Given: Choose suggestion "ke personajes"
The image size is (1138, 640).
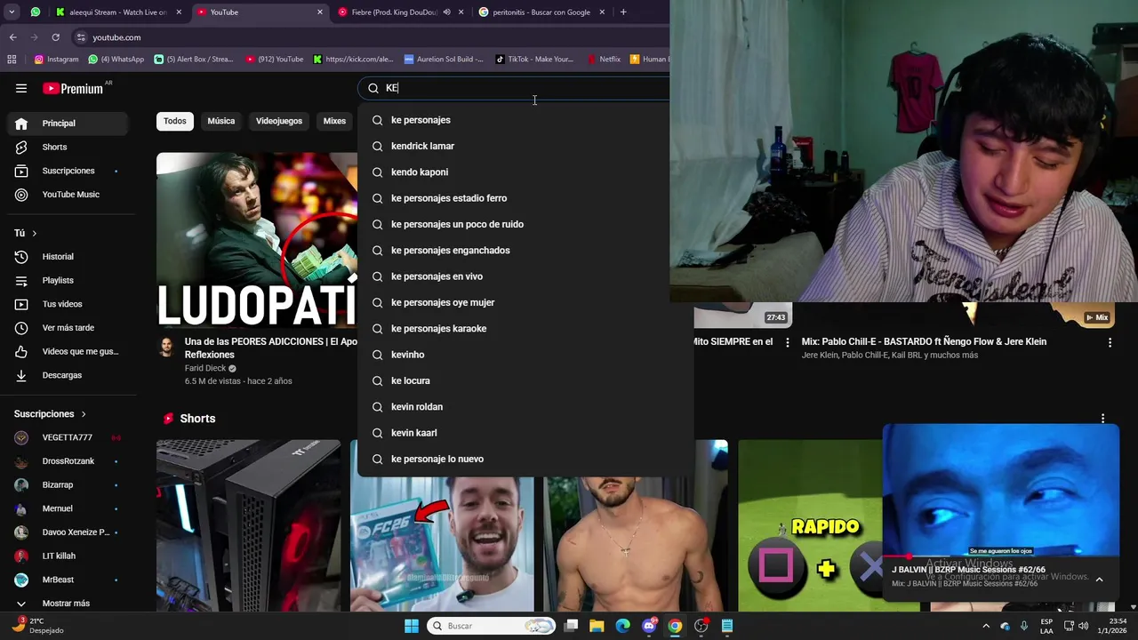Looking at the screenshot, I should (x=525, y=120).
